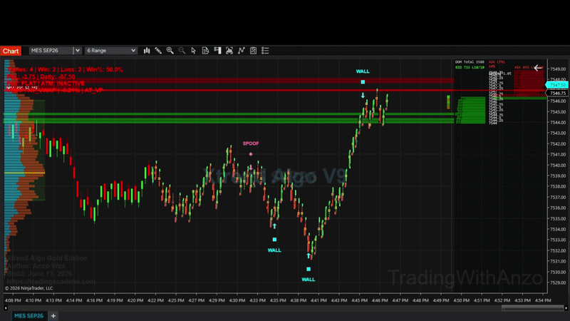The height and width of the screenshot is (321, 570).
Task: Click the 4:46 PM time label
Action: pyautogui.click(x=380, y=300)
